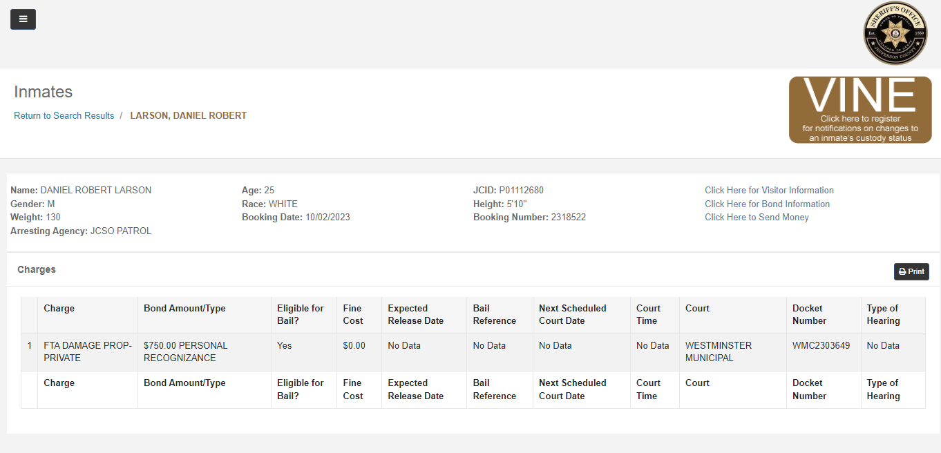Select Booking Number 2318522
This screenshot has width=941, height=453.
click(529, 218)
